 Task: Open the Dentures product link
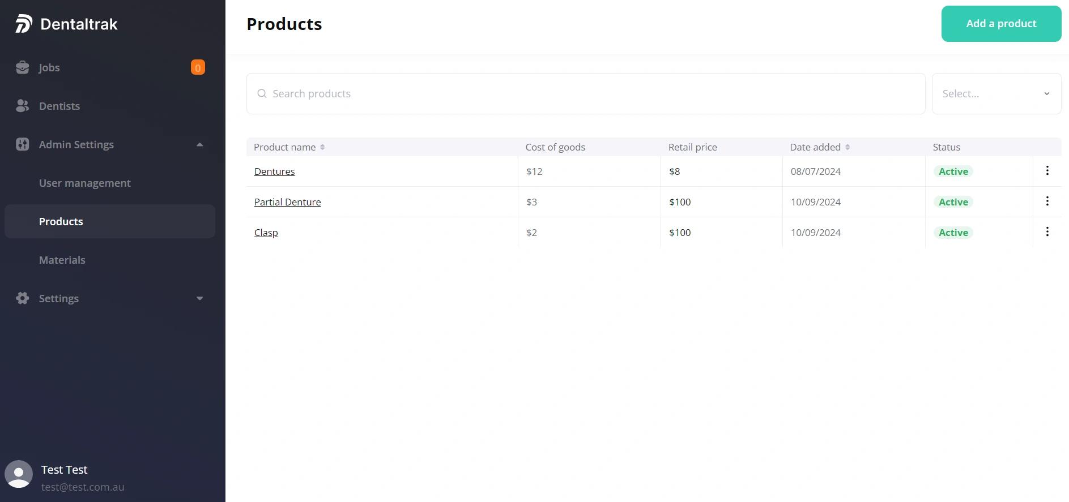[274, 171]
